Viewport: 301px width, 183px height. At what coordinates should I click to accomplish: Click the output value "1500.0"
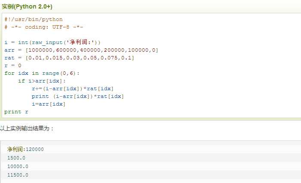[x=16, y=158]
